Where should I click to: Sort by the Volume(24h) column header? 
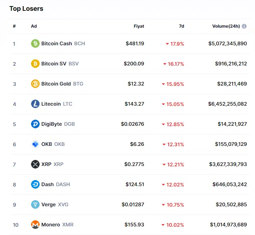click(225, 26)
